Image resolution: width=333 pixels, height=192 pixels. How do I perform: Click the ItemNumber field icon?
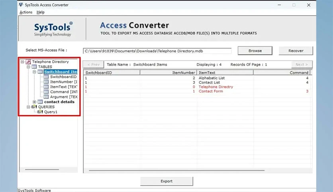point(46,82)
